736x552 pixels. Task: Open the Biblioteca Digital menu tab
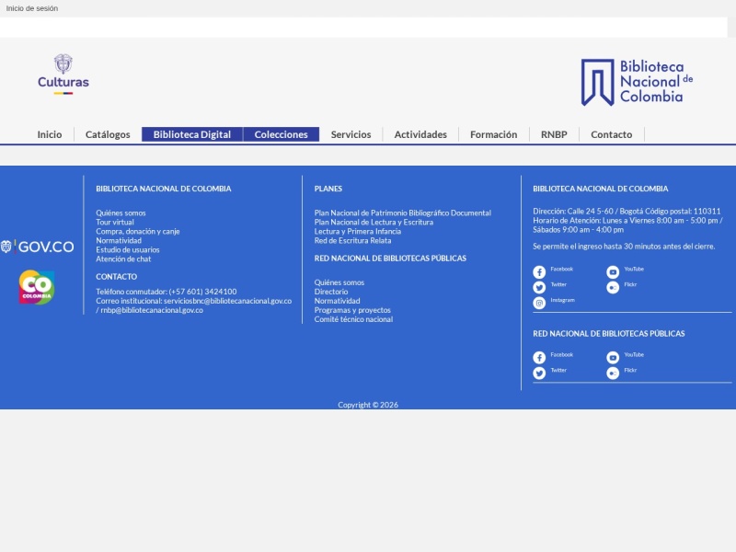(x=192, y=134)
